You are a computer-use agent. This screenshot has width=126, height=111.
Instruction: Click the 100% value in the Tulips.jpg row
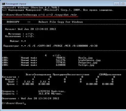5,65
